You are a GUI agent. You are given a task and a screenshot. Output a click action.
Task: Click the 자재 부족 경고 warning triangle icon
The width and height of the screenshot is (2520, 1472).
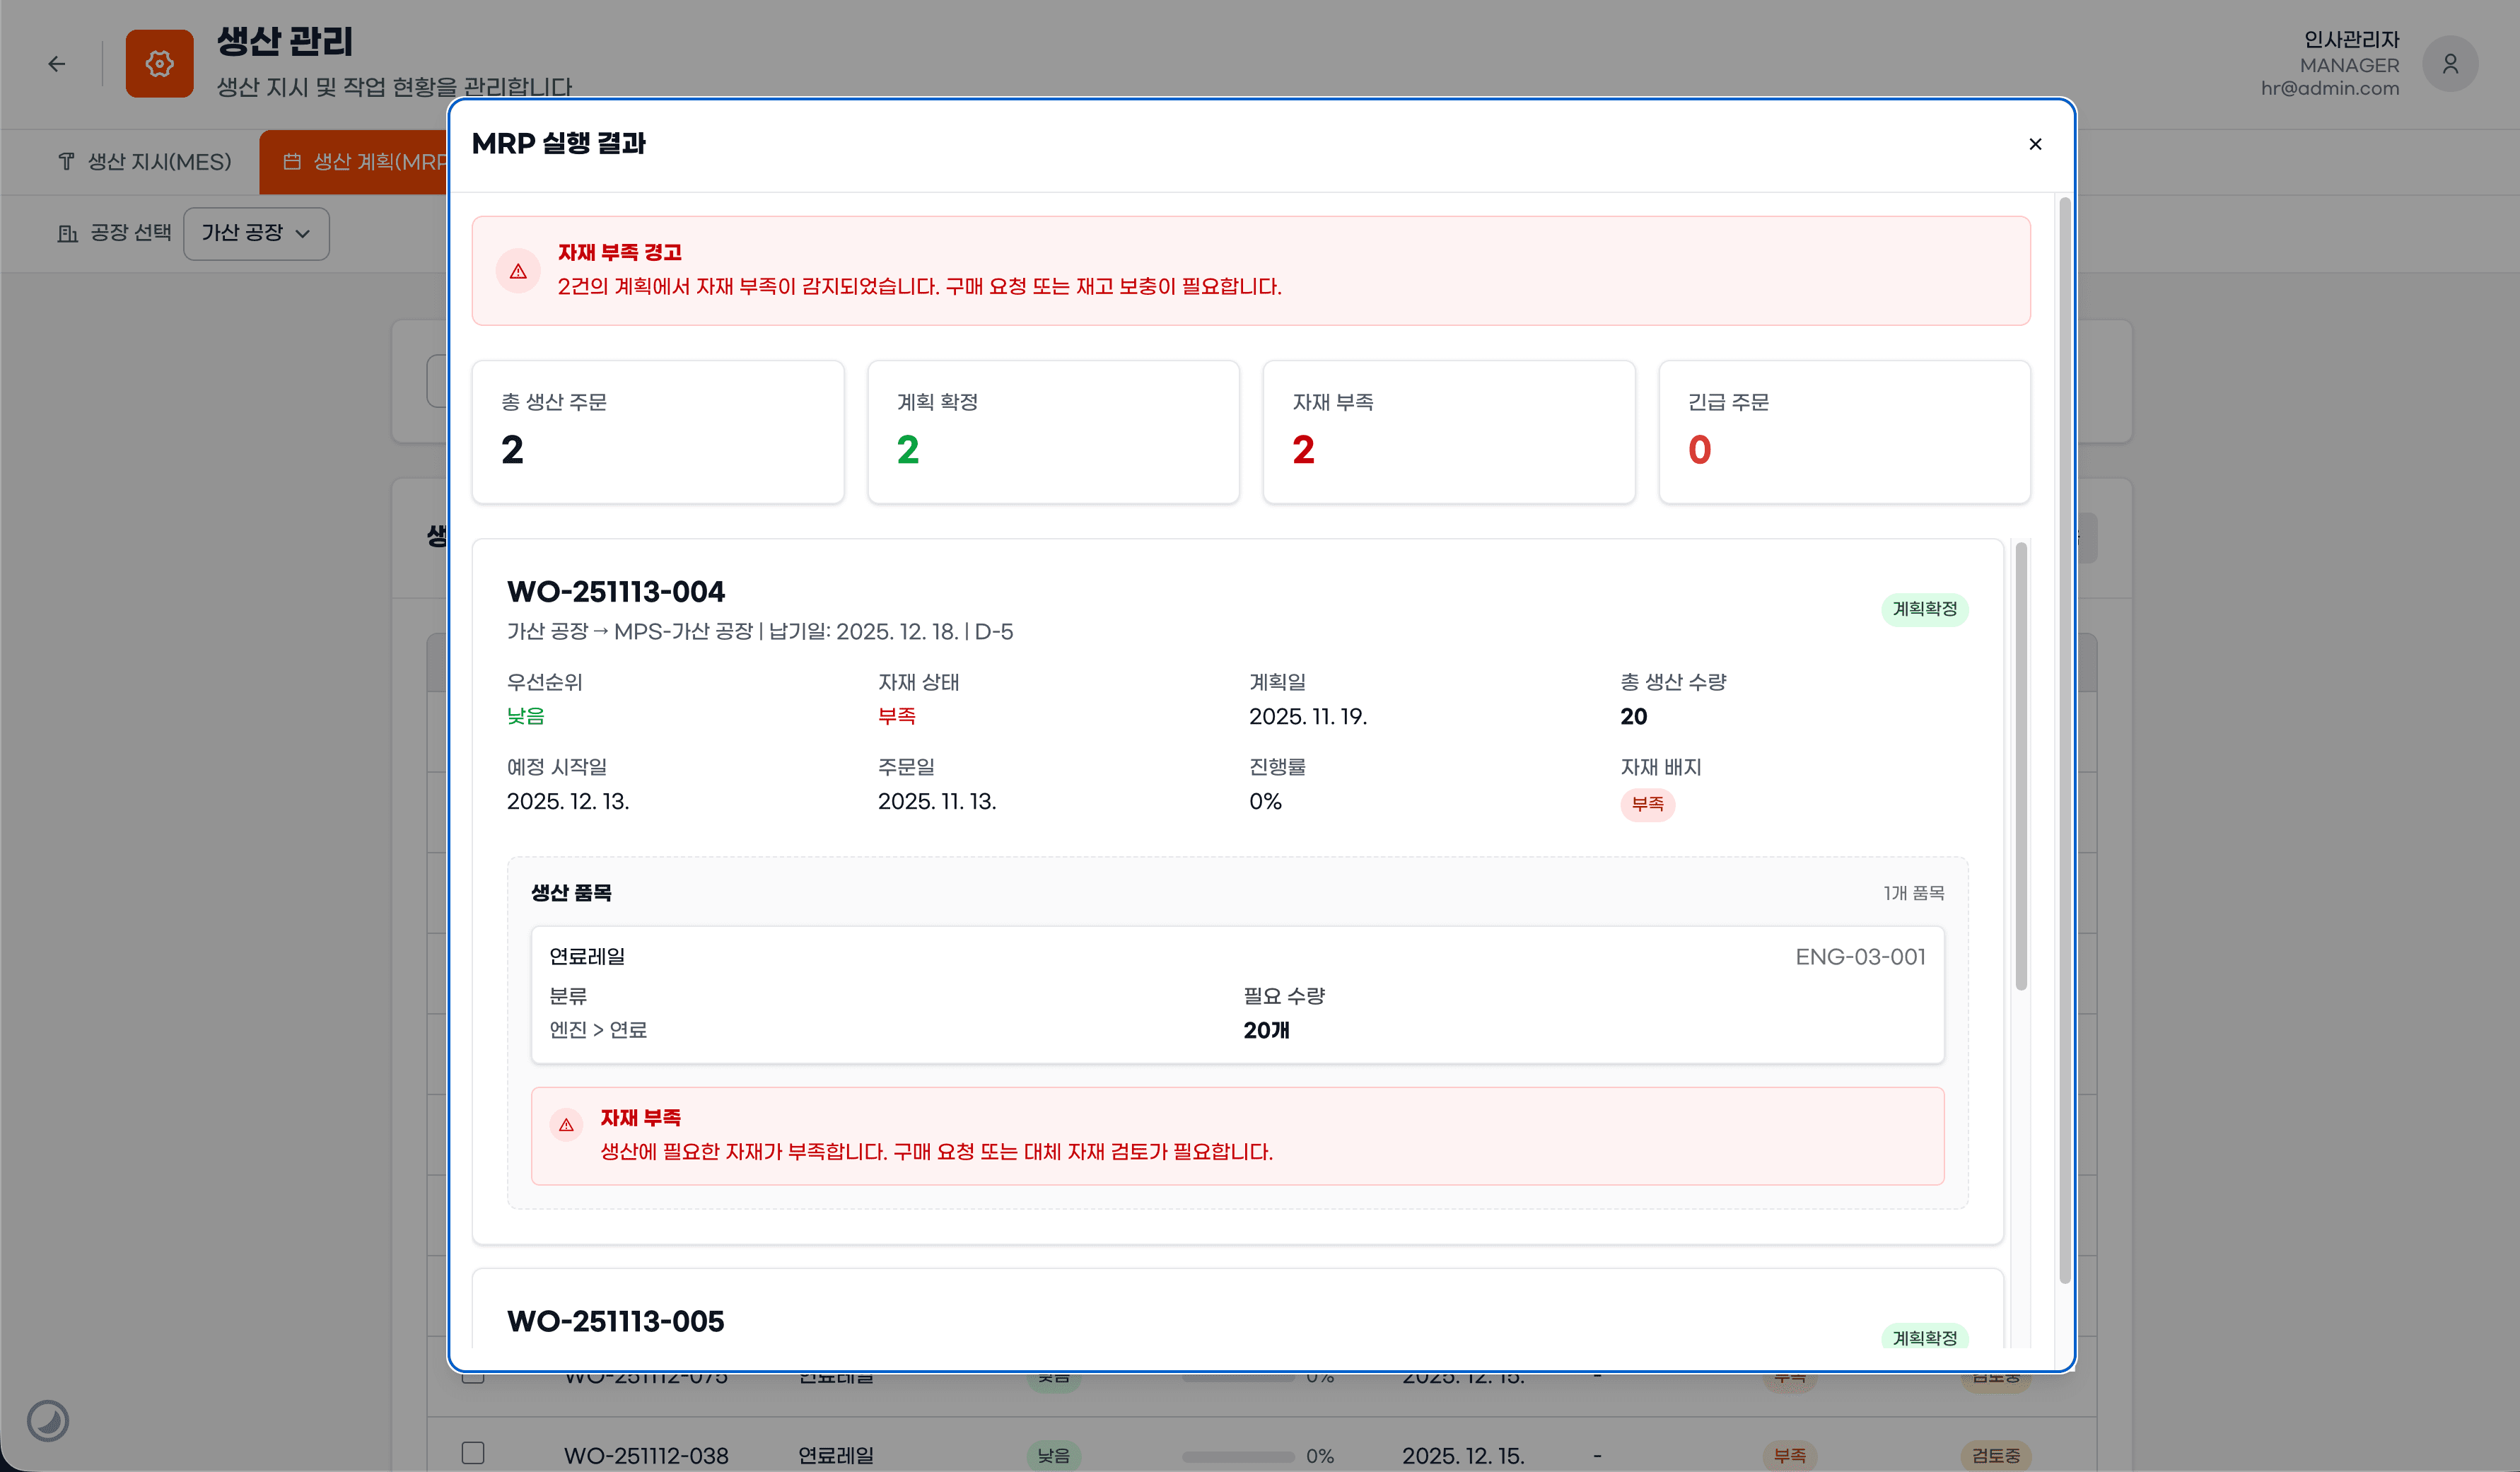click(x=518, y=271)
